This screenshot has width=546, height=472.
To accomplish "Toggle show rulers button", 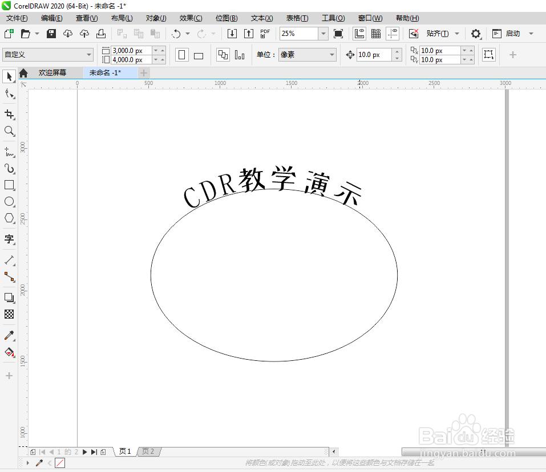I will point(359,34).
